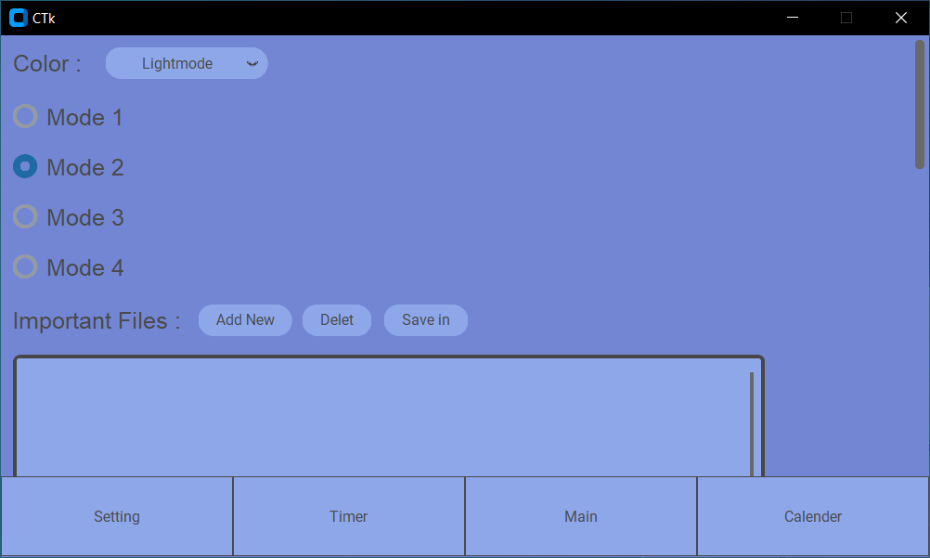Switch to the Setting tab

coord(117,516)
